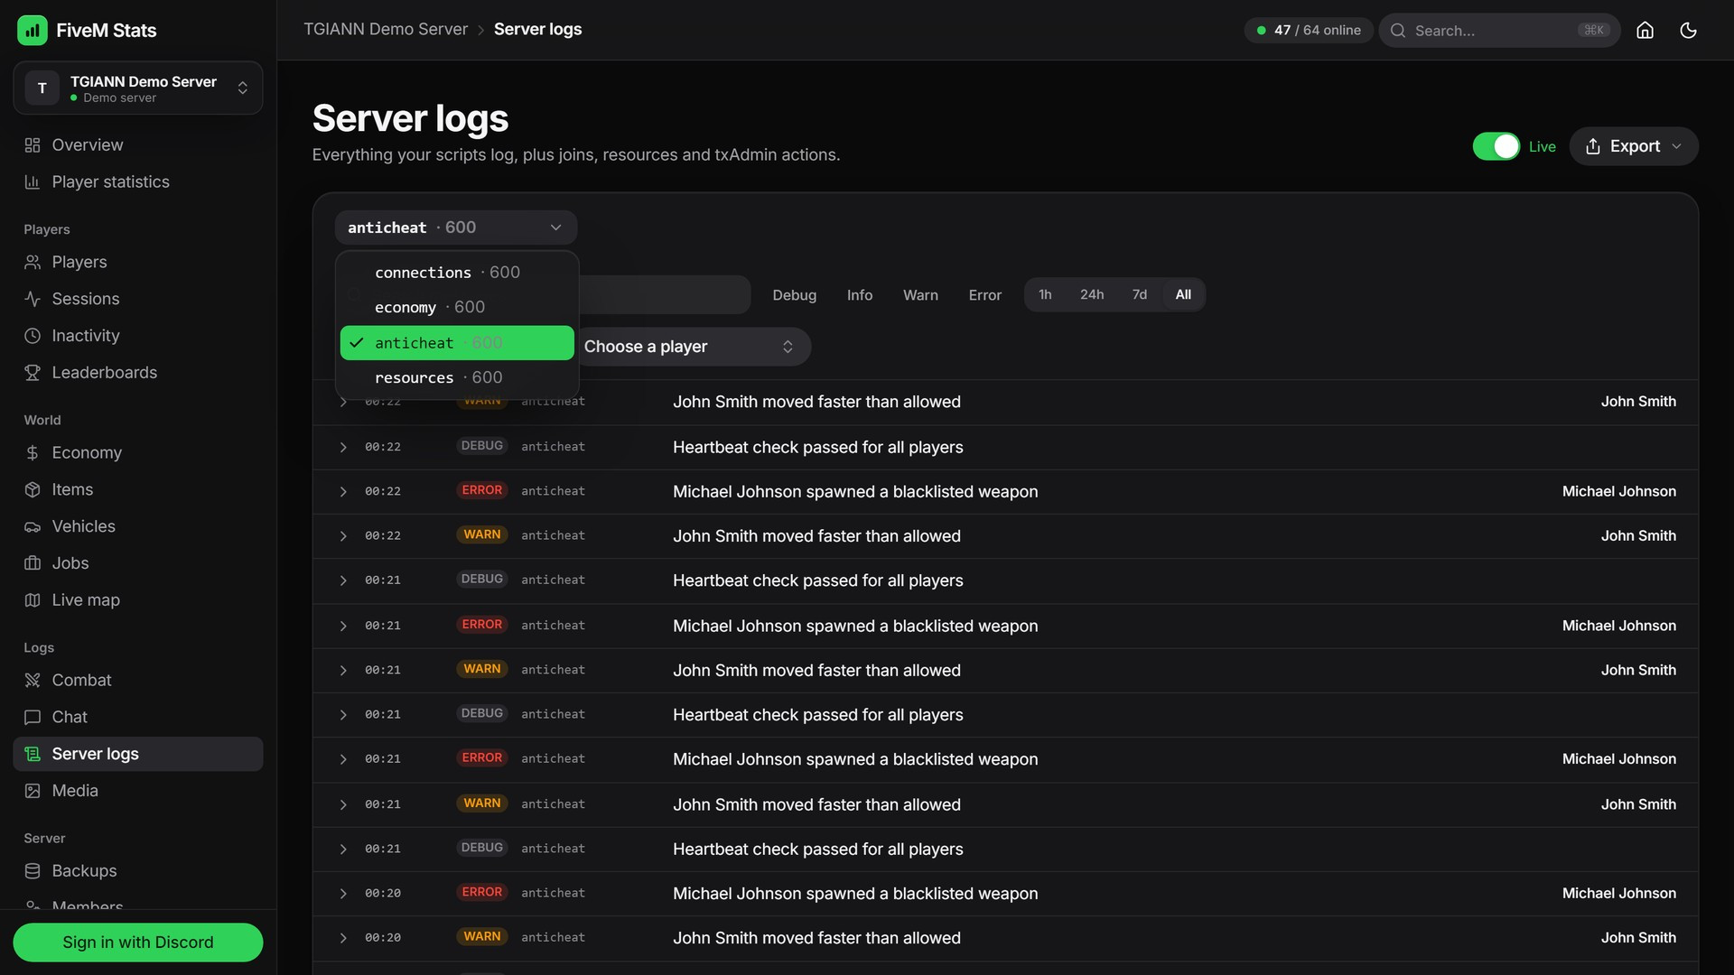Focus the Search field in top bar
The width and height of the screenshot is (1734, 975).
click(1499, 30)
